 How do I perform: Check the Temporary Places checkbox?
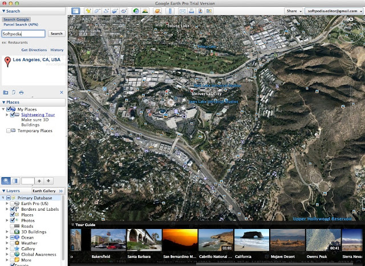point(9,130)
